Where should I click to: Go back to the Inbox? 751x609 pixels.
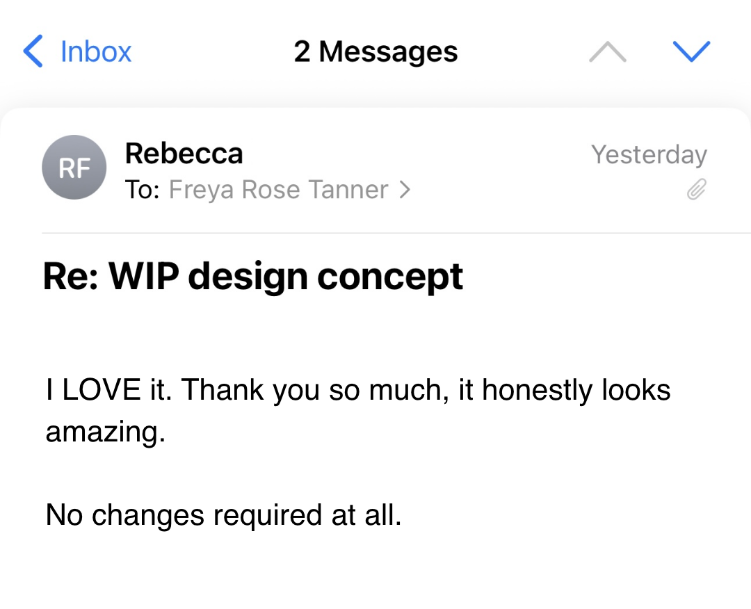click(x=95, y=52)
